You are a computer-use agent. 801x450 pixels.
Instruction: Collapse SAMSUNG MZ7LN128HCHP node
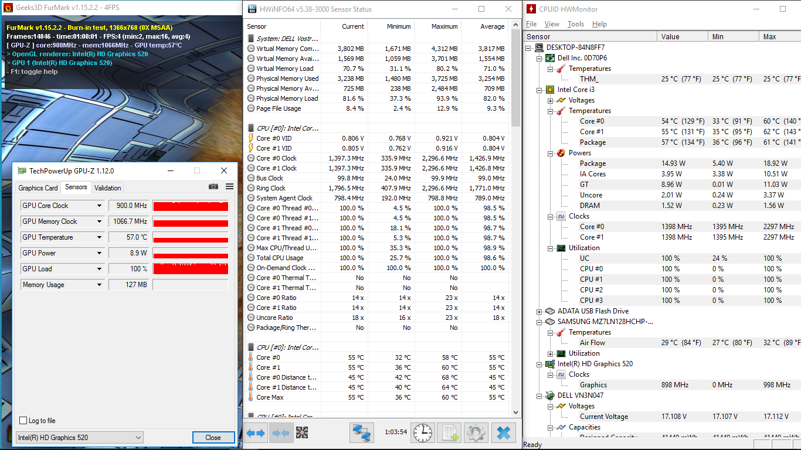point(540,322)
